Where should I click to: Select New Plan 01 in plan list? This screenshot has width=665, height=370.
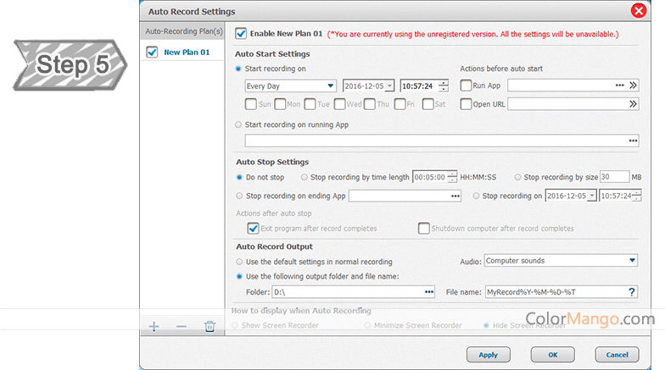point(186,52)
